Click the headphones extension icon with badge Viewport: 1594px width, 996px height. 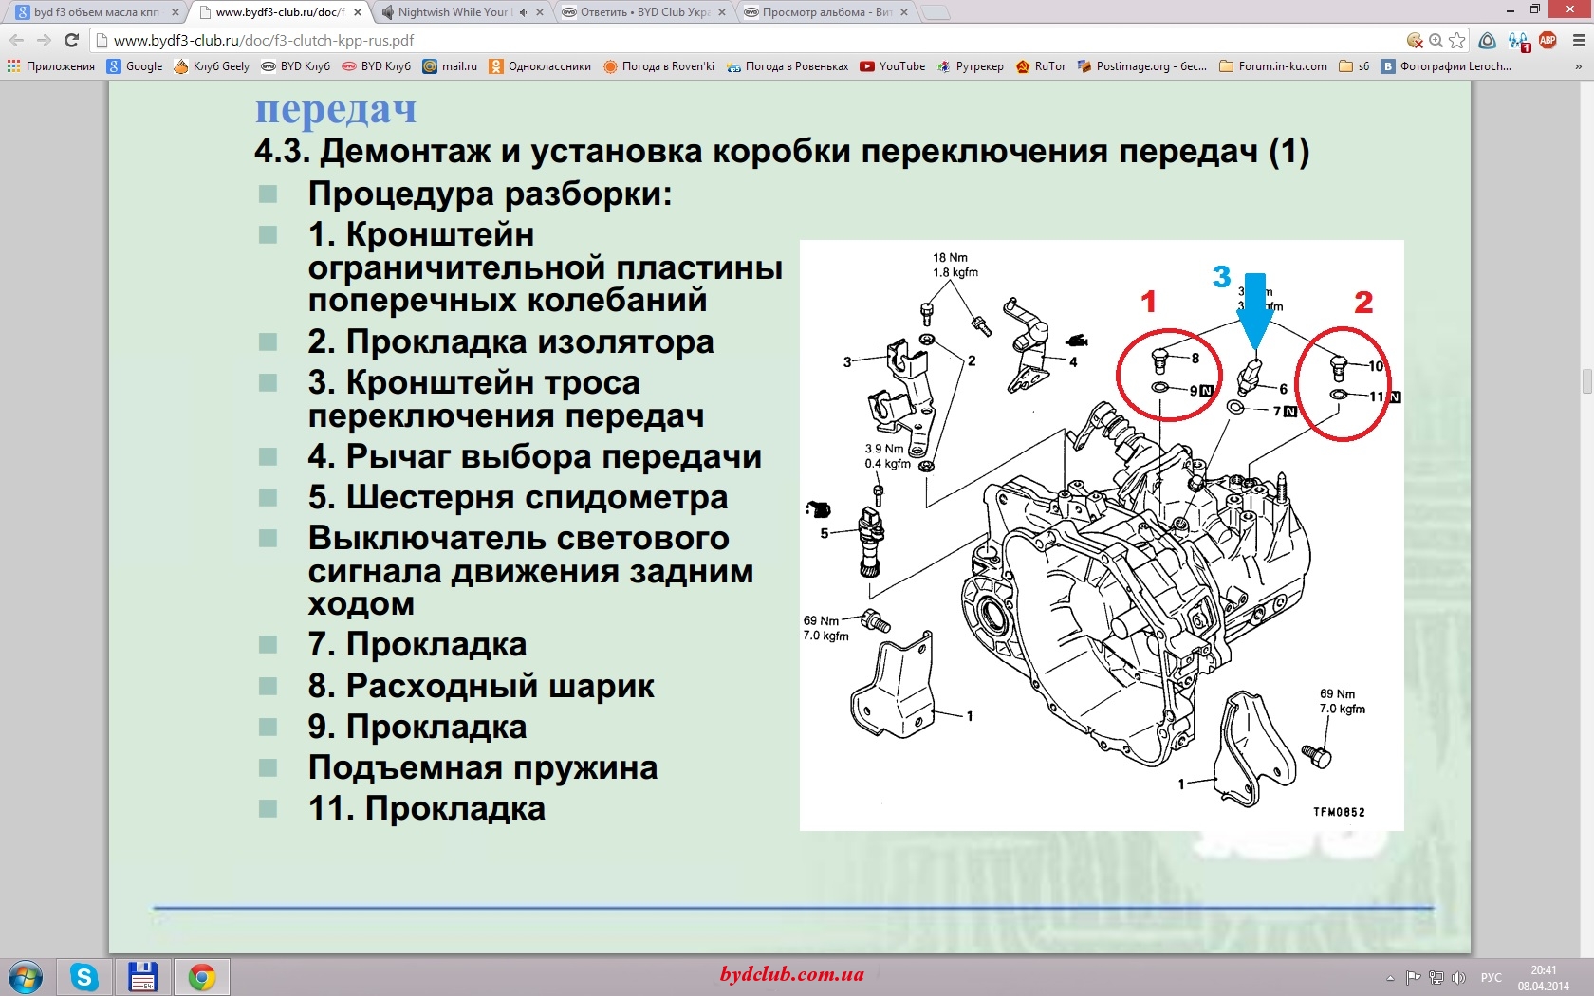(x=1518, y=41)
